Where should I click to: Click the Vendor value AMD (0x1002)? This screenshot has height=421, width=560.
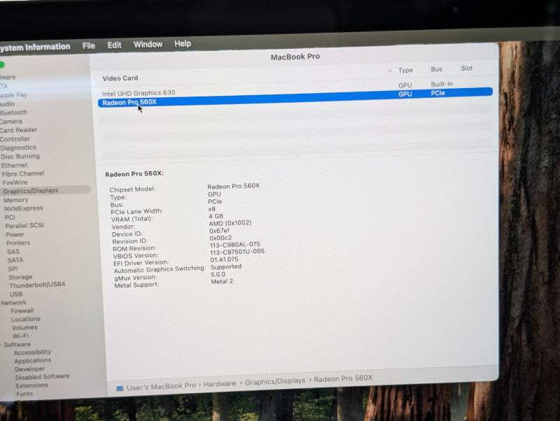click(x=230, y=223)
